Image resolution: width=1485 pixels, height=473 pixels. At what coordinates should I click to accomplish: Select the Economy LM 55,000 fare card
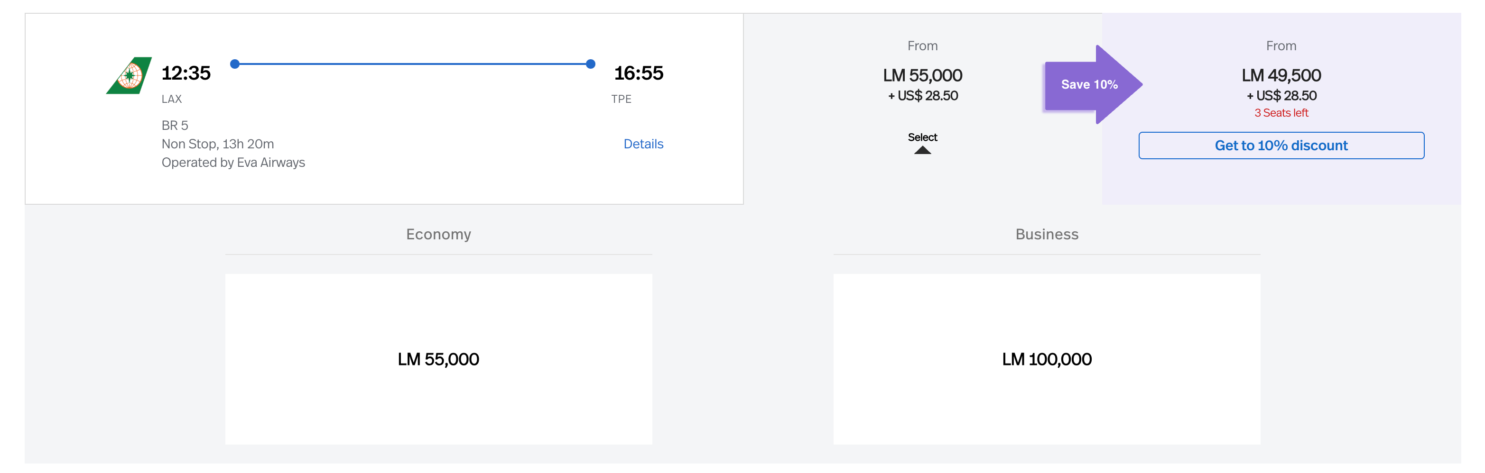438,359
